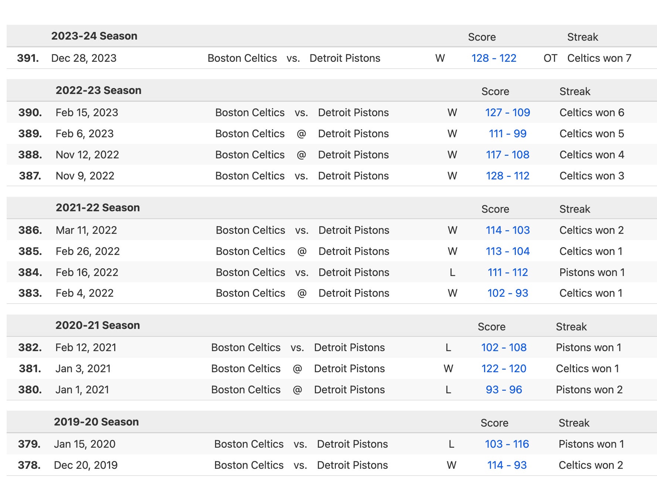Click the 113 - 104 score link
Viewport: 657px width, 481px height.
click(x=507, y=251)
